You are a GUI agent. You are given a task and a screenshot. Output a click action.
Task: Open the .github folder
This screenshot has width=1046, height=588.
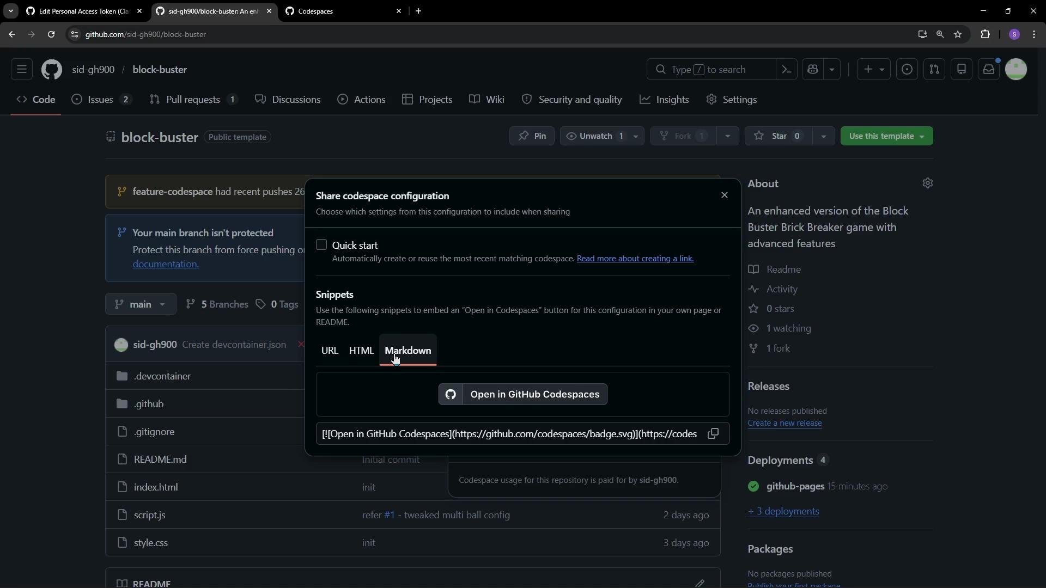coord(149,404)
